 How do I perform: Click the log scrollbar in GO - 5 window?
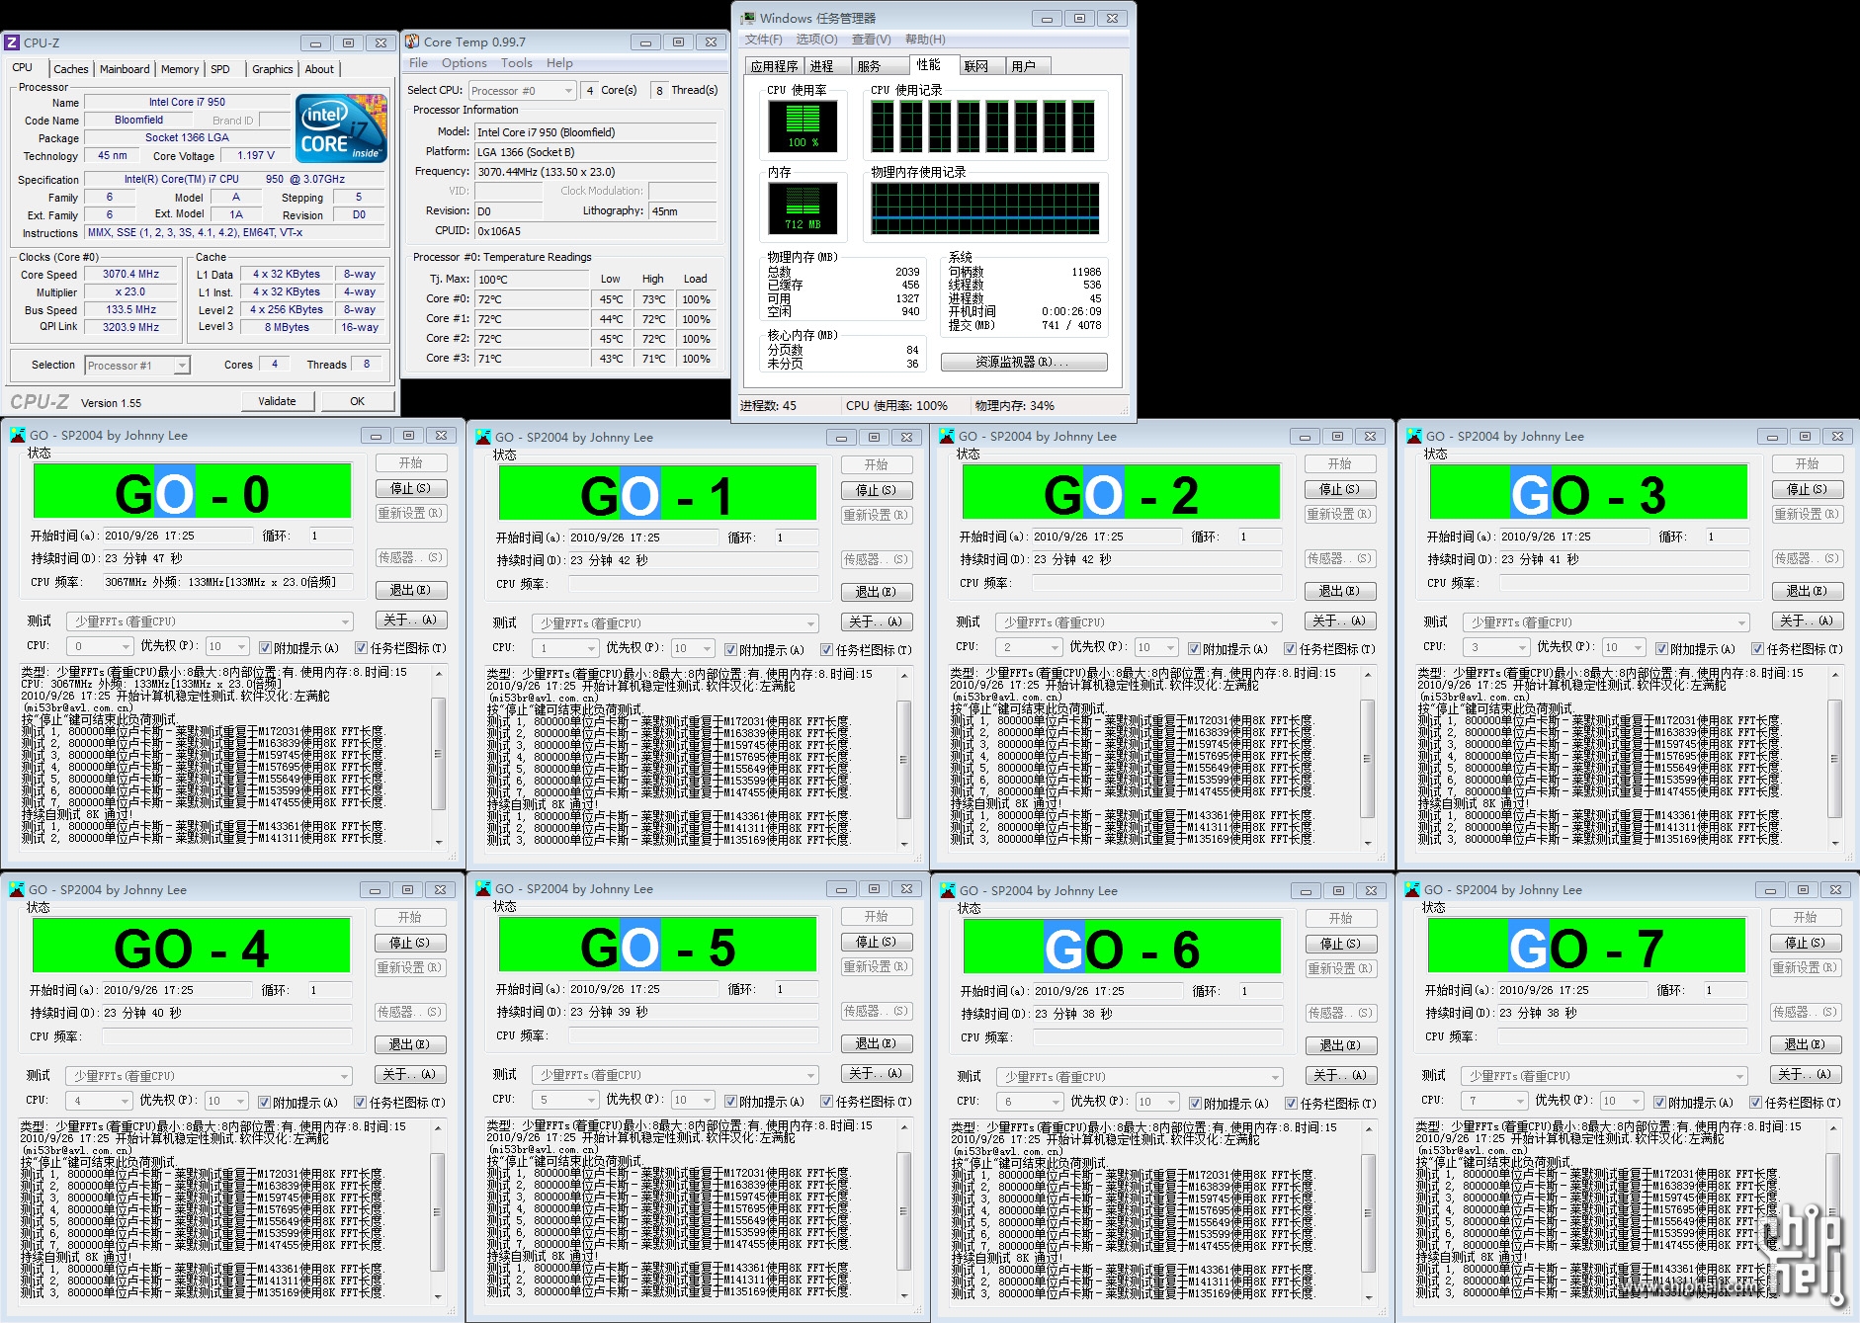[x=903, y=1210]
